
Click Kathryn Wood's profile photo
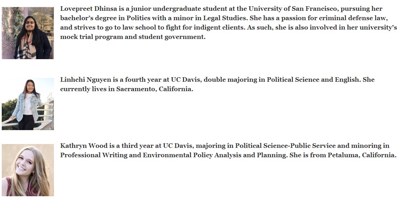click(x=28, y=170)
